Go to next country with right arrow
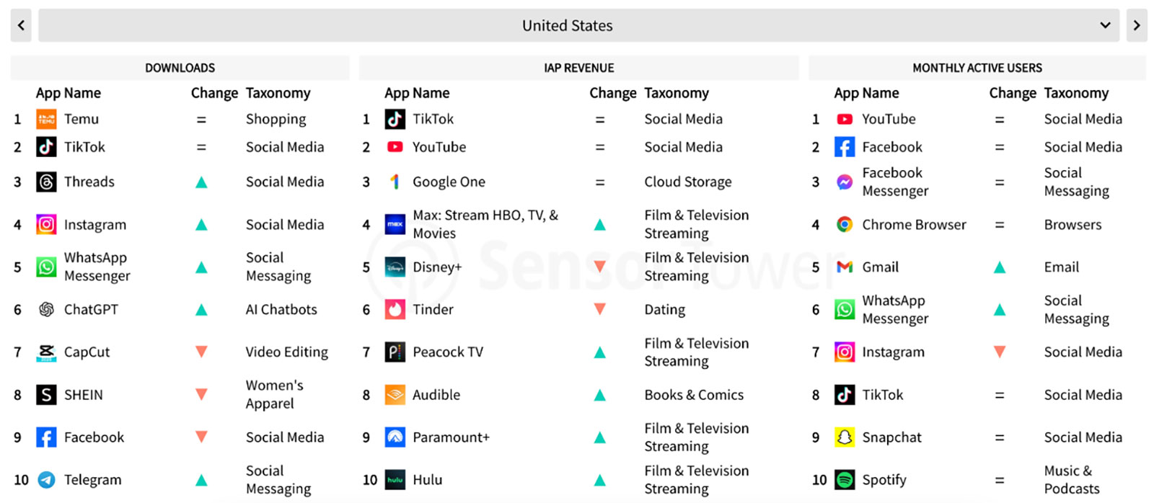1154x503 pixels. coord(1137,25)
